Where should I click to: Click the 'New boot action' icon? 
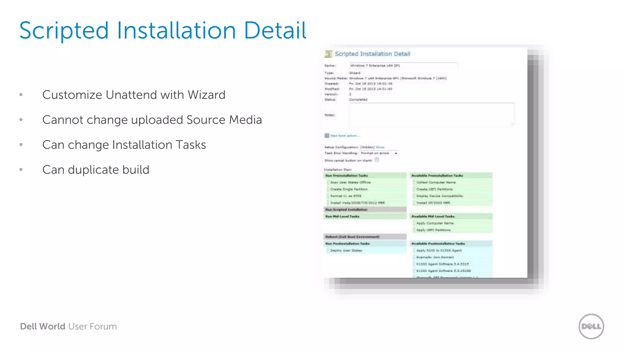click(x=327, y=136)
